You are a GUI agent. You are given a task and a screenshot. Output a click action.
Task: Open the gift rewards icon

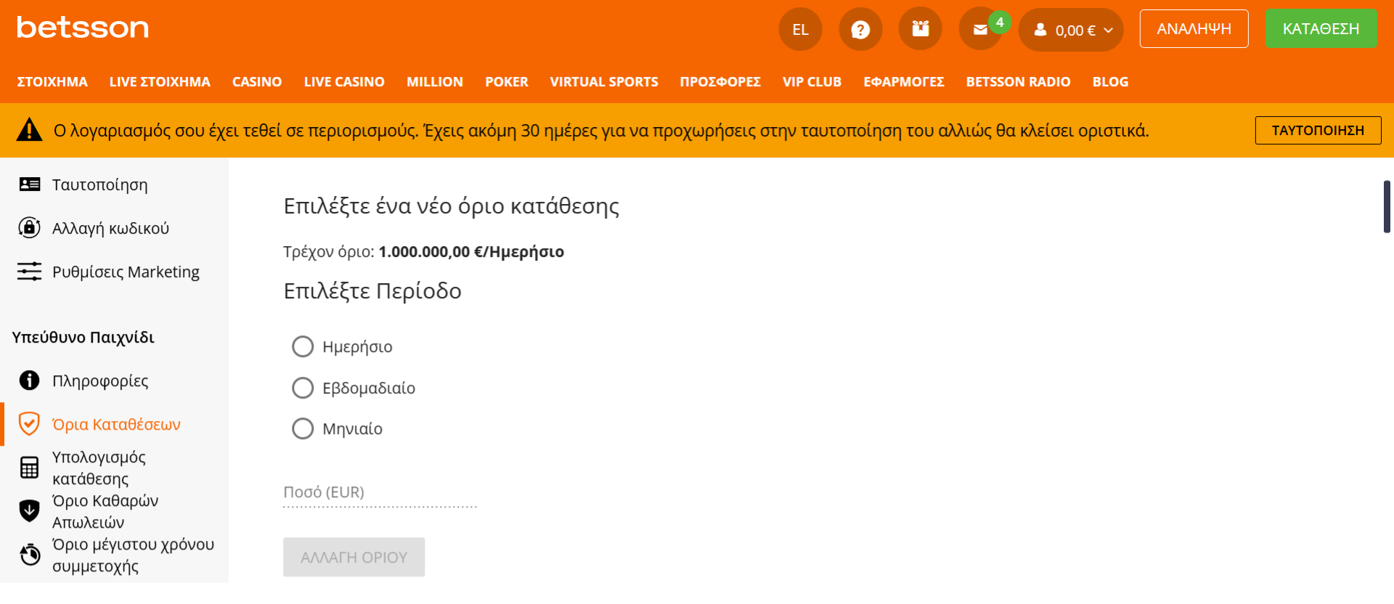(x=921, y=29)
